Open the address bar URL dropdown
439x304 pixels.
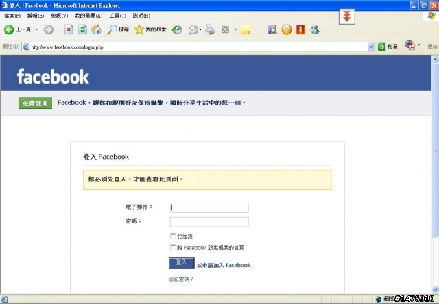point(371,47)
